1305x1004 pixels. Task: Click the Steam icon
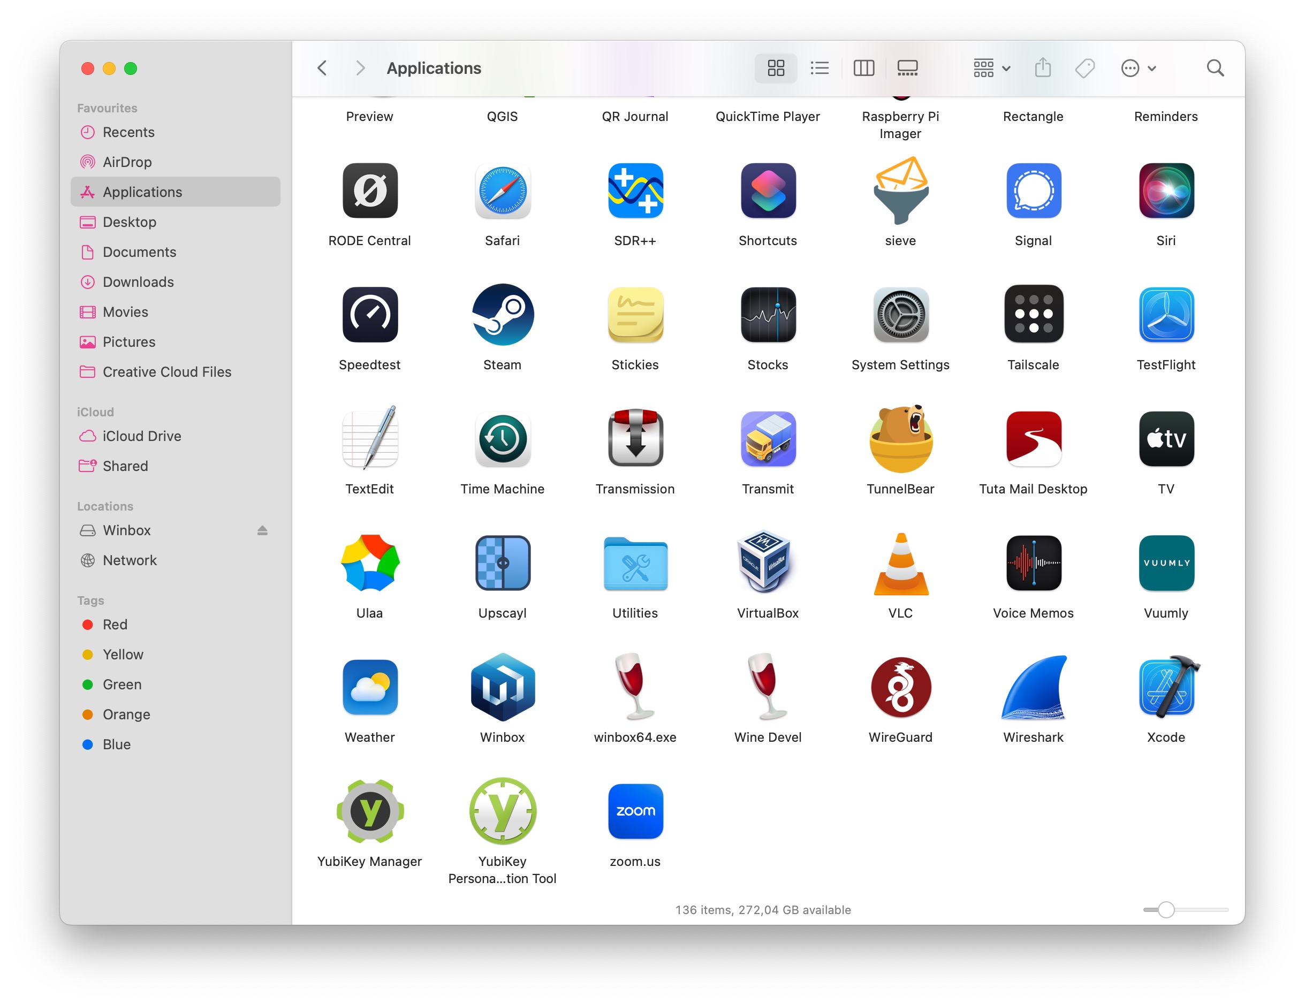[503, 315]
